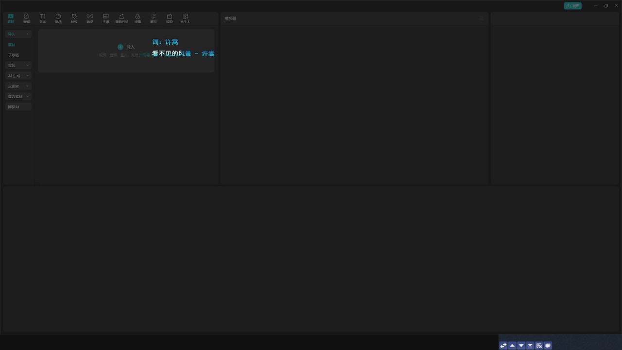Open the 素材 (Media) tab in top toolbar
Screen dimensions: 622x350
11,18
